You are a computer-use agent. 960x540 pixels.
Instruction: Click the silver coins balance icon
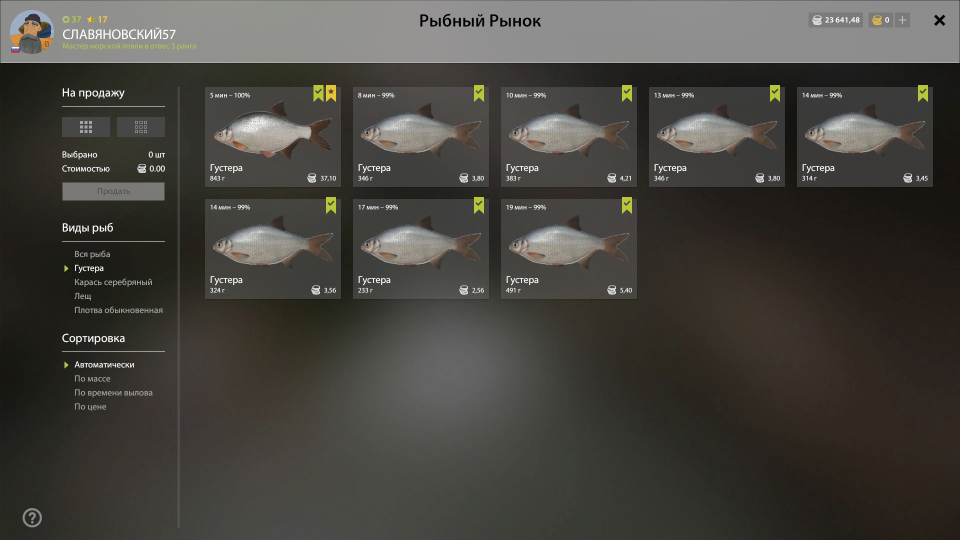coord(817,20)
